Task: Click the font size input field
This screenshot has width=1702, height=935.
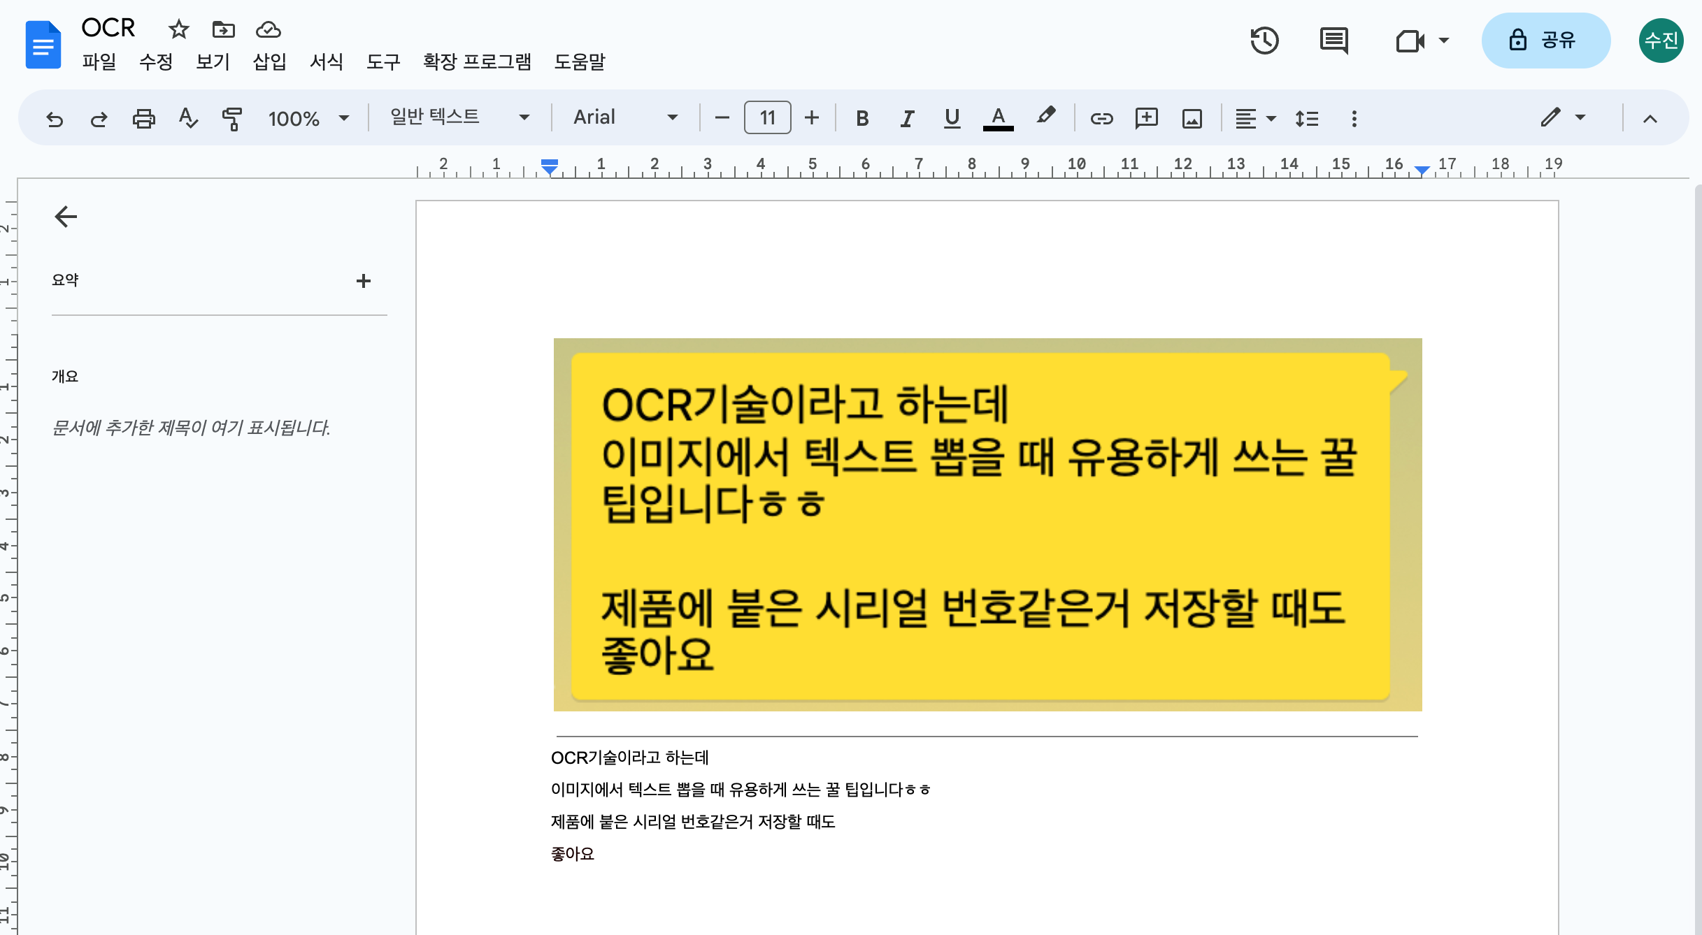Action: click(767, 117)
